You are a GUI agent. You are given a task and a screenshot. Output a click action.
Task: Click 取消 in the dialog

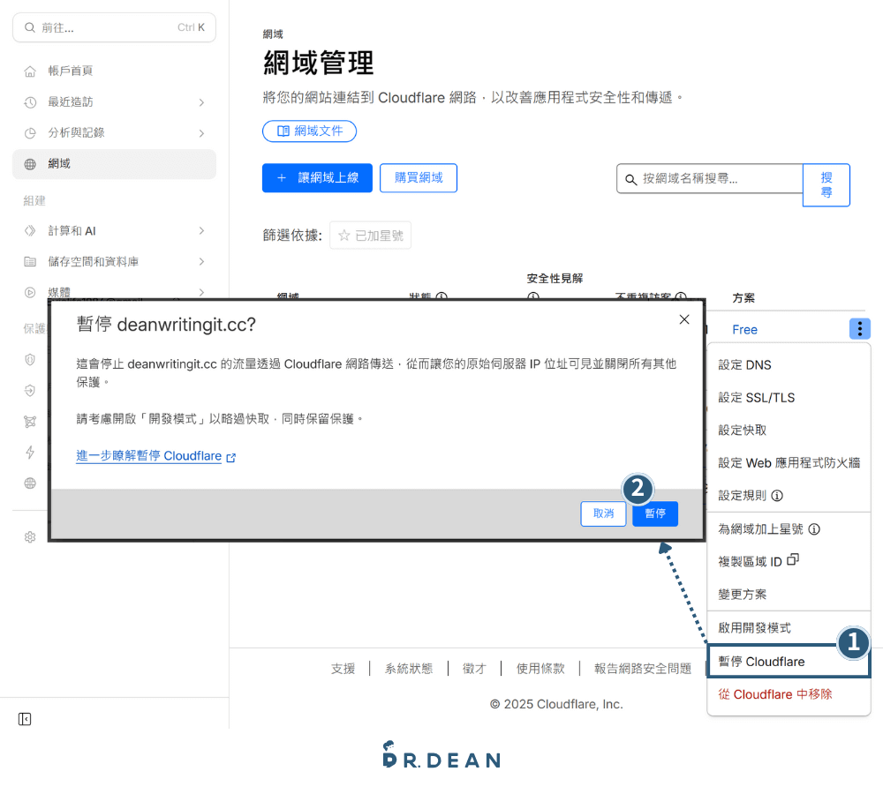coord(603,513)
